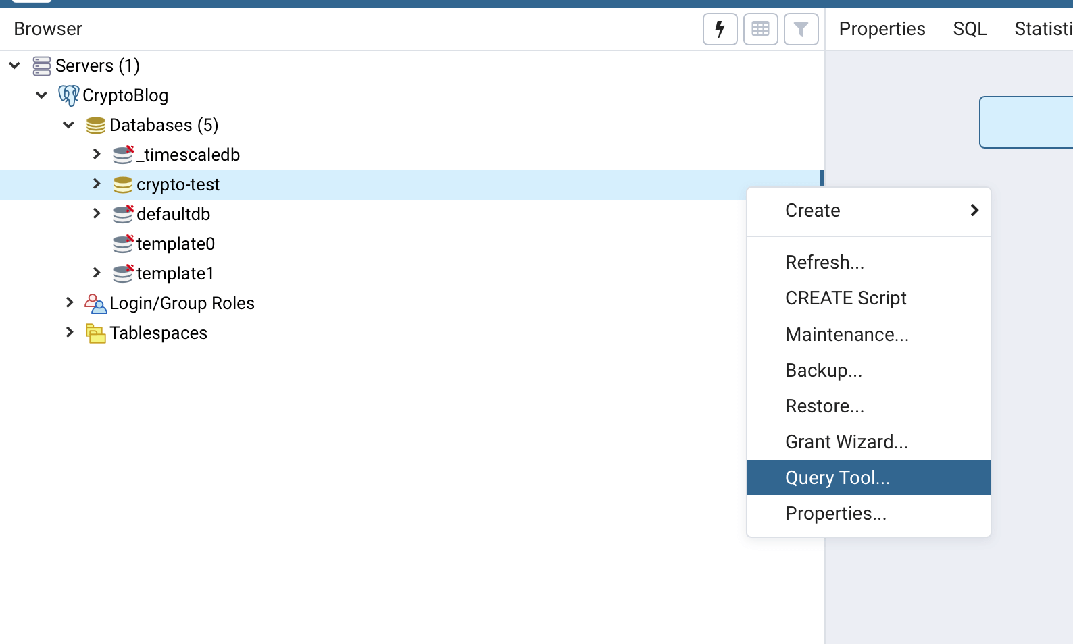Click the View Data table grid icon
The image size is (1073, 644).
coord(760,29)
